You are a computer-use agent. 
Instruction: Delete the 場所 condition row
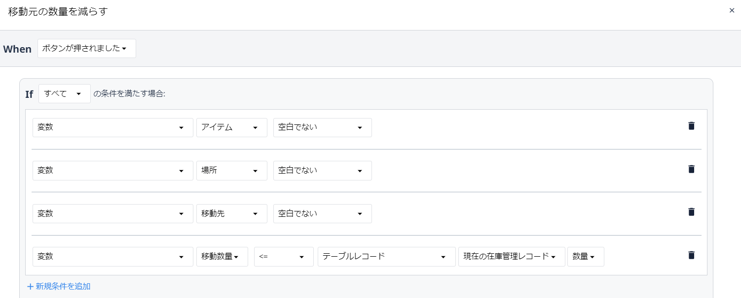coord(691,169)
